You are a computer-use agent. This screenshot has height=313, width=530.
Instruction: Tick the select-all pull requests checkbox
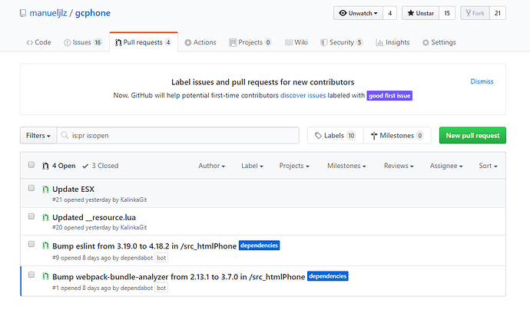tap(31, 165)
